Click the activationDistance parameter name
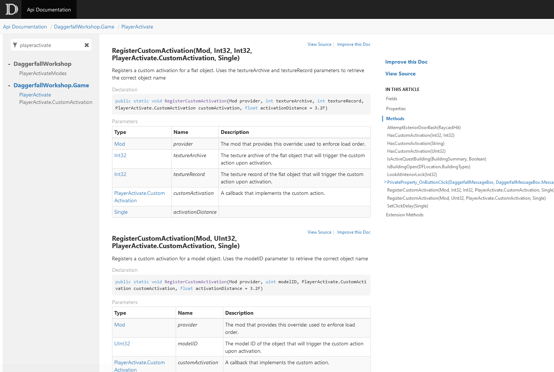 pos(195,212)
